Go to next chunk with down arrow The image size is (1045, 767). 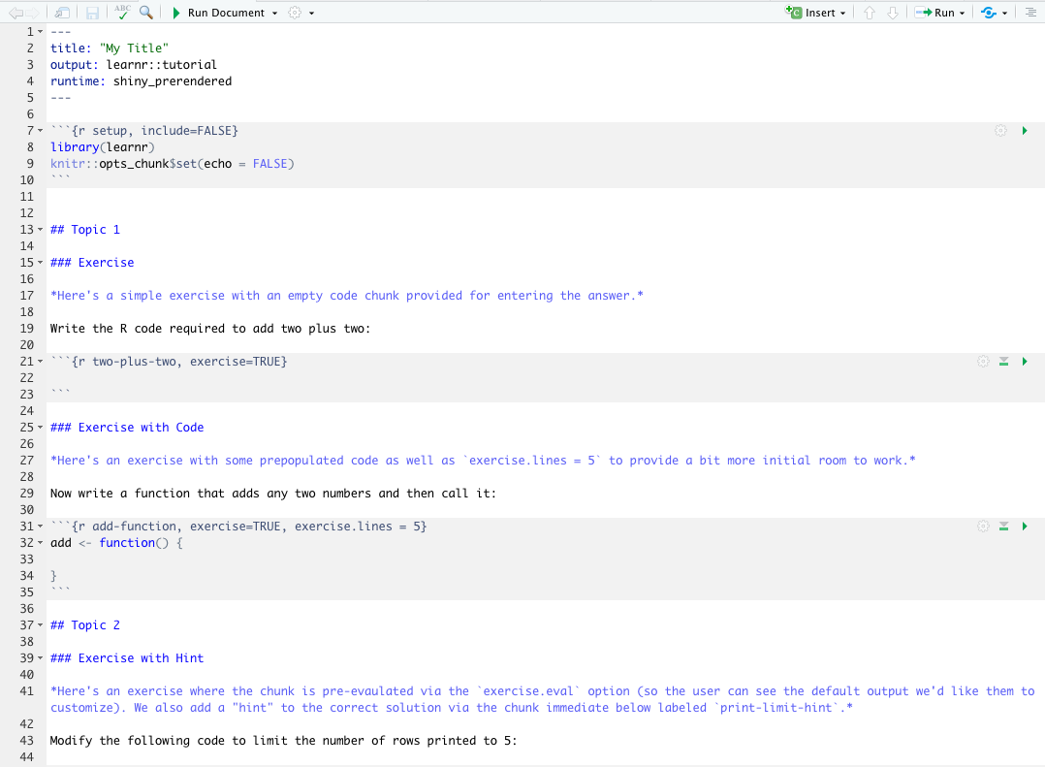click(893, 13)
